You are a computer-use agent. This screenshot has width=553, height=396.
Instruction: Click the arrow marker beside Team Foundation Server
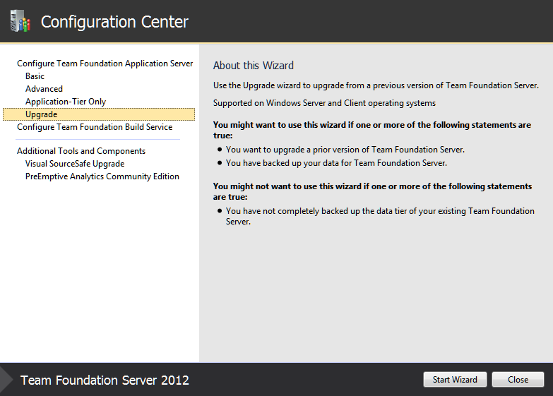pyautogui.click(x=6, y=380)
